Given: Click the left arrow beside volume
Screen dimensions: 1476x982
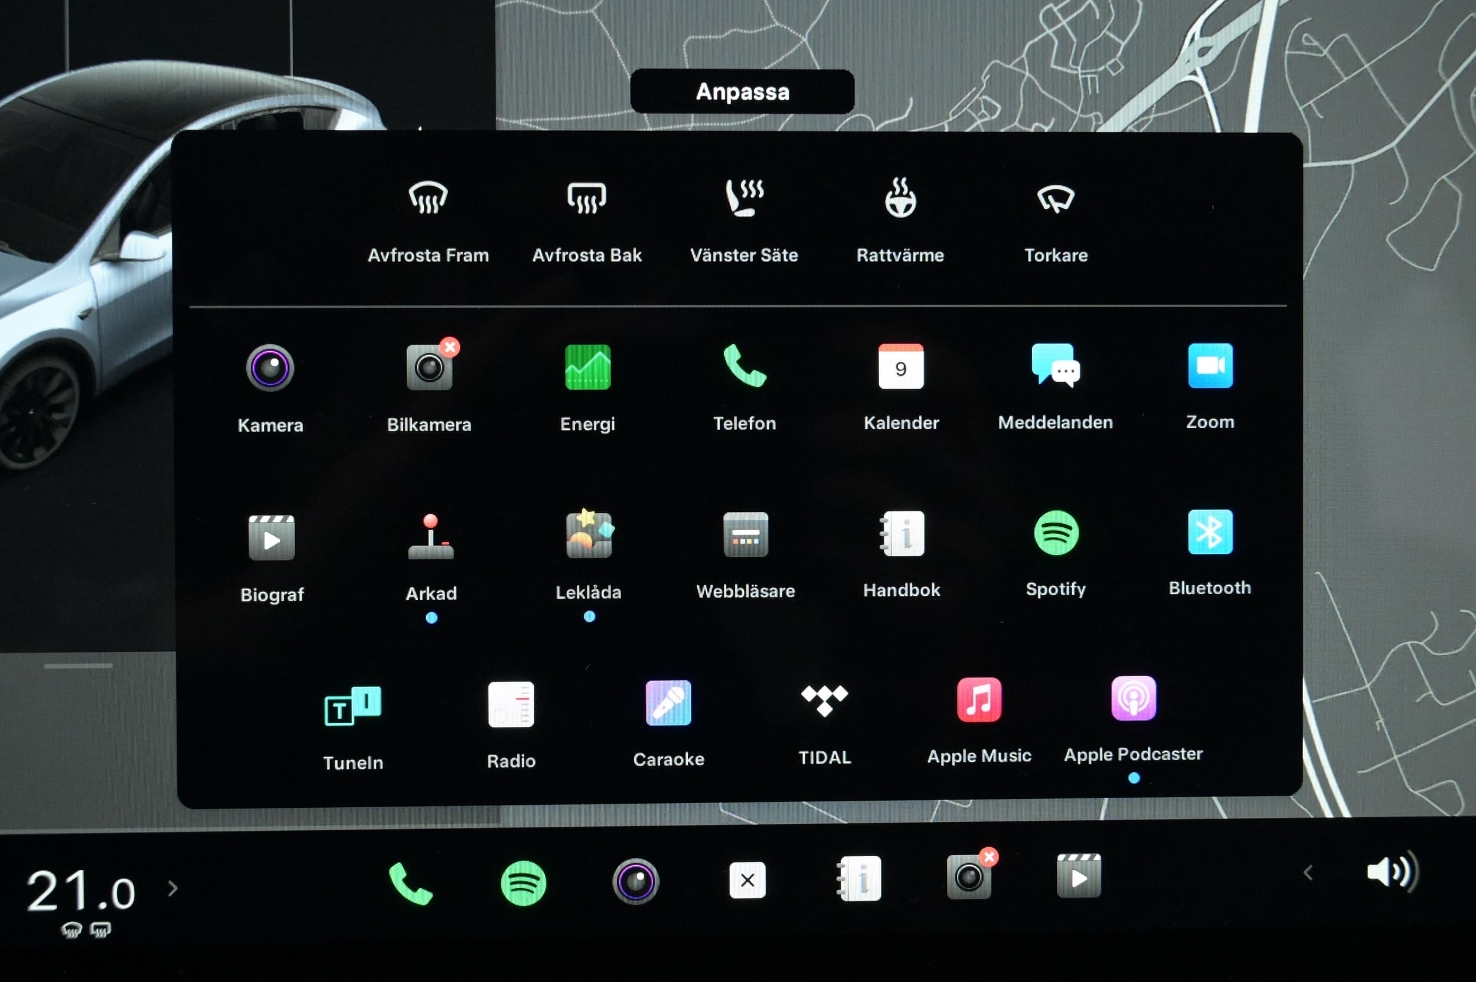Looking at the screenshot, I should tap(1308, 872).
